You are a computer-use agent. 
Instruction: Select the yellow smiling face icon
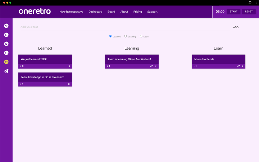(x=6, y=62)
